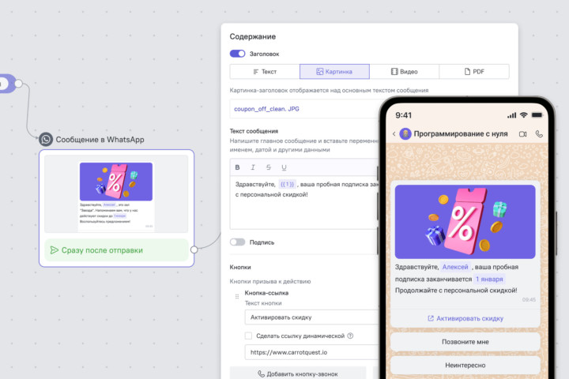
Task: Enable the Подпись toggle
Action: pos(238,242)
